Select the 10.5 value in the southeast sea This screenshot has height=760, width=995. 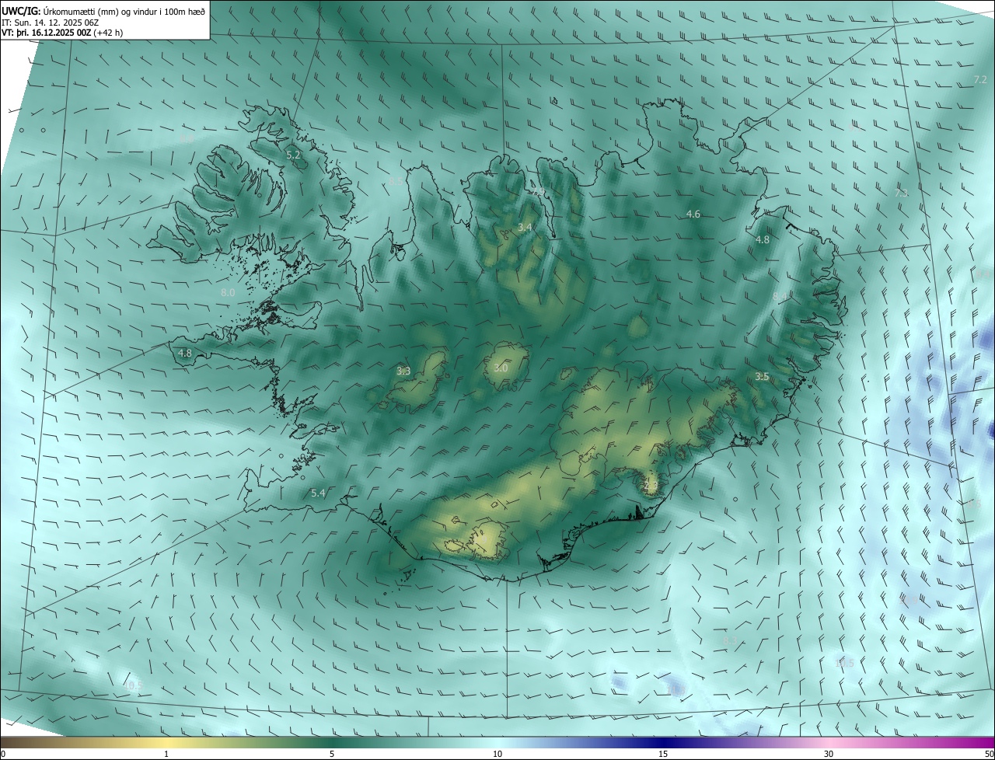pyautogui.click(x=844, y=663)
